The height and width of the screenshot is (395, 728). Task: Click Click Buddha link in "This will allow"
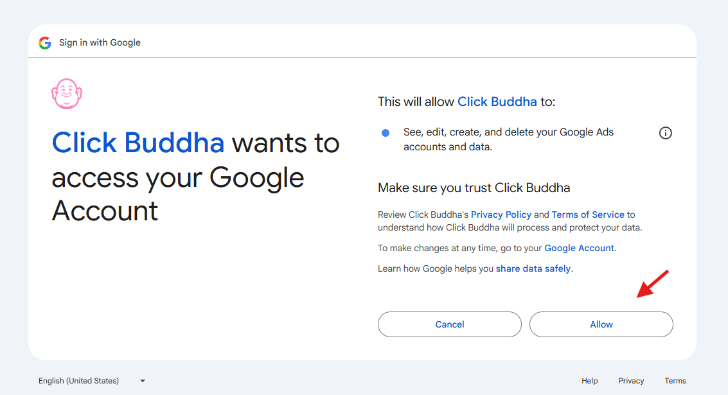coord(497,101)
